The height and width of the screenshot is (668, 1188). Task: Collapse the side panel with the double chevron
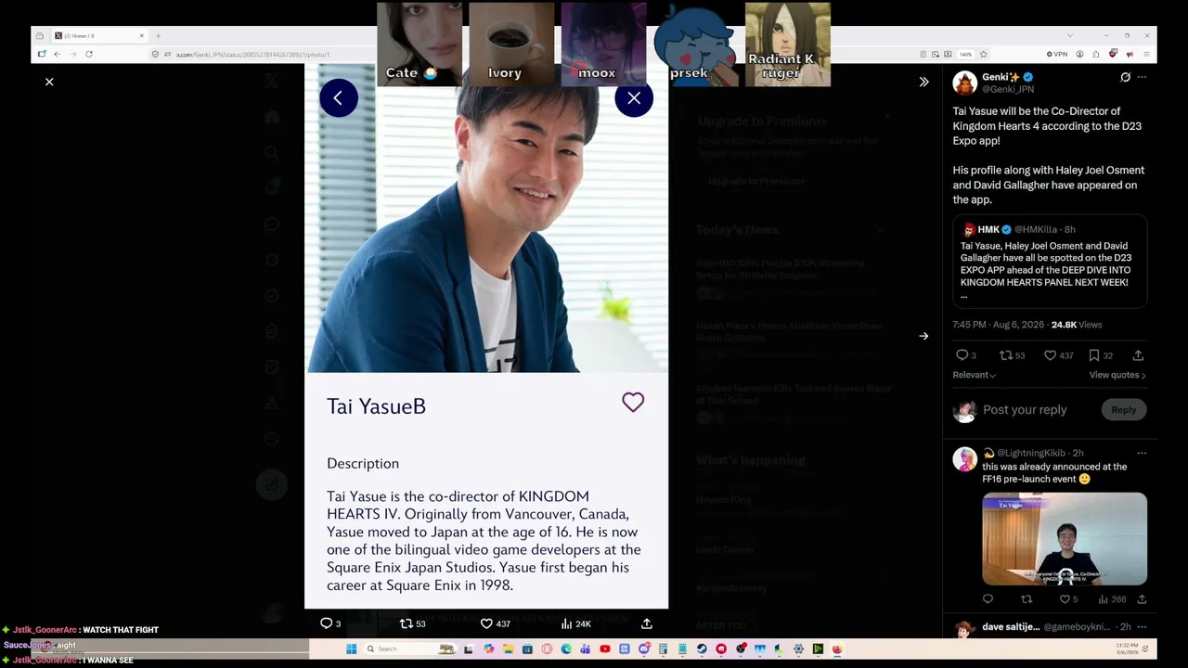click(923, 82)
